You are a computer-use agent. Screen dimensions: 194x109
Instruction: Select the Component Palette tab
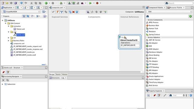coord(156,8)
